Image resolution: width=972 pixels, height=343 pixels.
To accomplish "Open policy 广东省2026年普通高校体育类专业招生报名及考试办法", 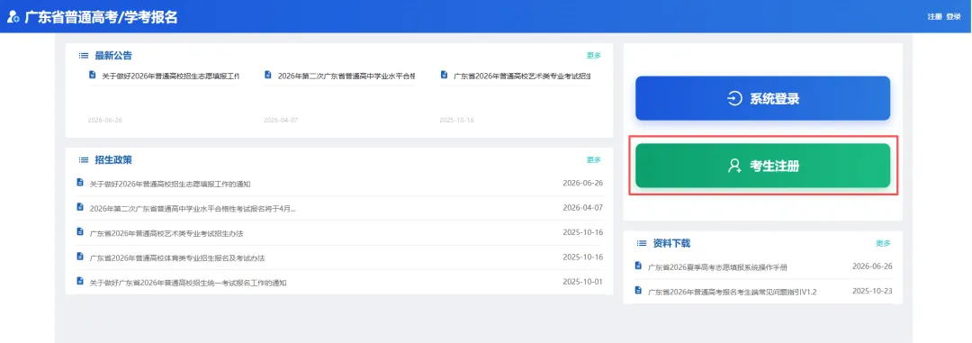I will pos(176,258).
